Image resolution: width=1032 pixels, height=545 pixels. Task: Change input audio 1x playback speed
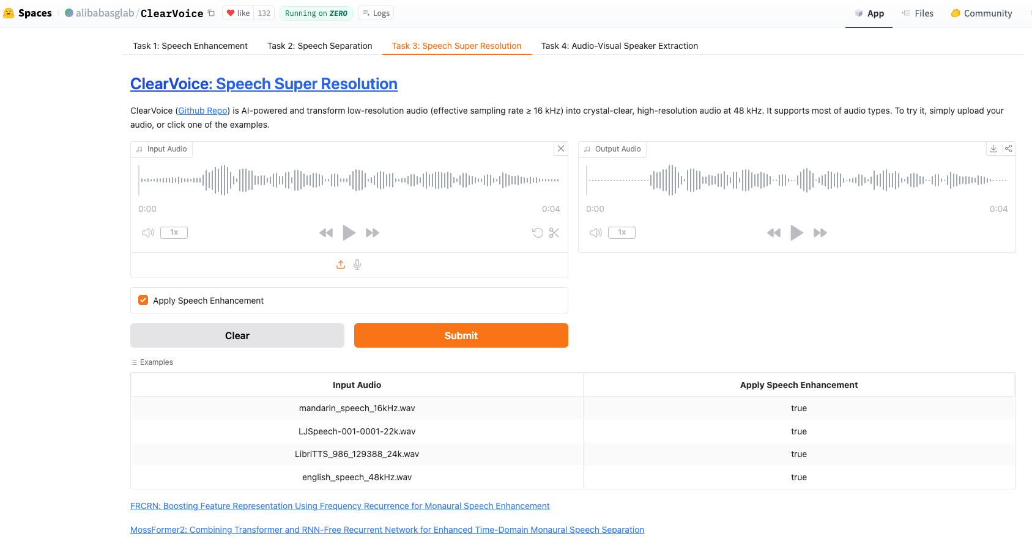[174, 233]
